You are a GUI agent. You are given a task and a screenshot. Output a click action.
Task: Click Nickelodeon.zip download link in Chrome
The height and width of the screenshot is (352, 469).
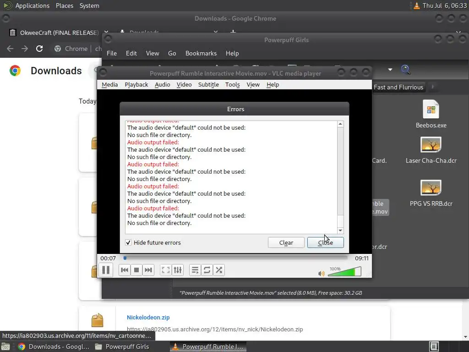[148, 317]
